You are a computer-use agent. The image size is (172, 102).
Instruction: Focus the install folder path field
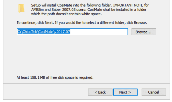[x=72, y=32]
